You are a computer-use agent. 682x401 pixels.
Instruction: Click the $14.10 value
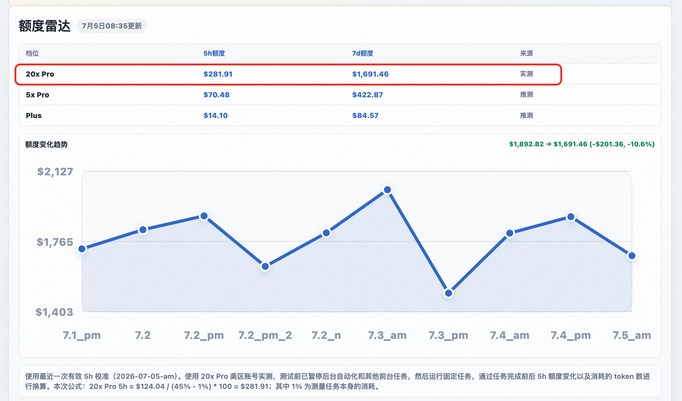pos(216,115)
